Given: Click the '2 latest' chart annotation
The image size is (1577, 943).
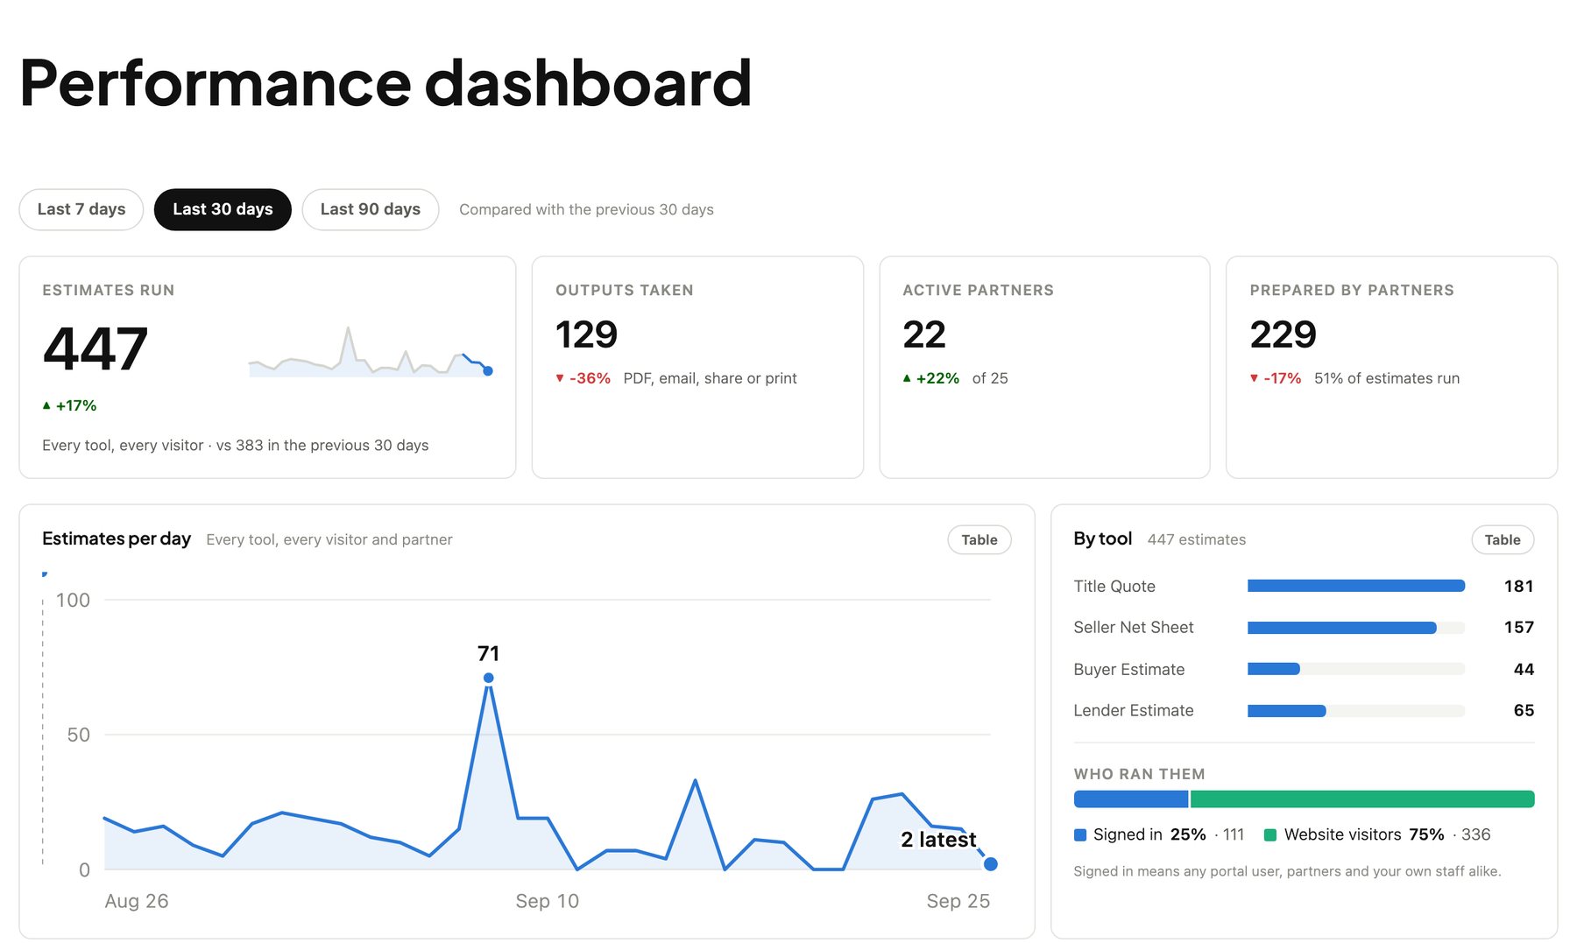Looking at the screenshot, I should (938, 840).
